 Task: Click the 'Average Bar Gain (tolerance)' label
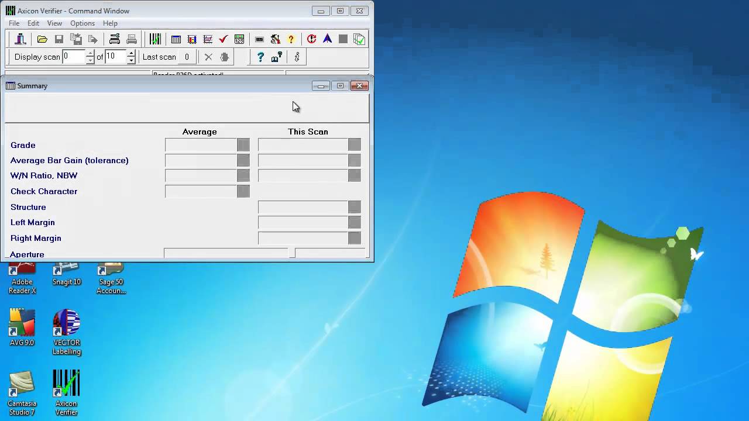(x=70, y=160)
